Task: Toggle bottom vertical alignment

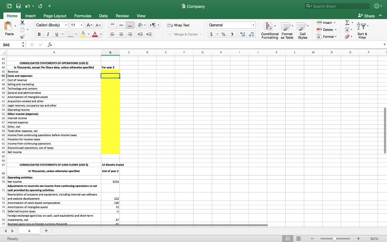Action: (130, 25)
